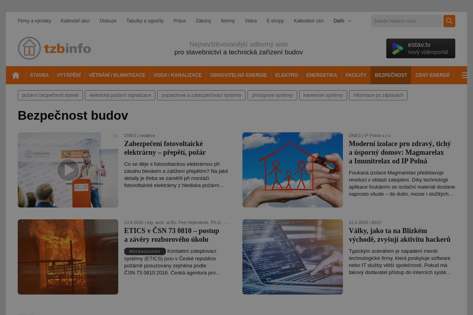Screen dimensions: 473x315
Task: Open the ETICS v ČSN 73 0810 article
Action: (171, 235)
